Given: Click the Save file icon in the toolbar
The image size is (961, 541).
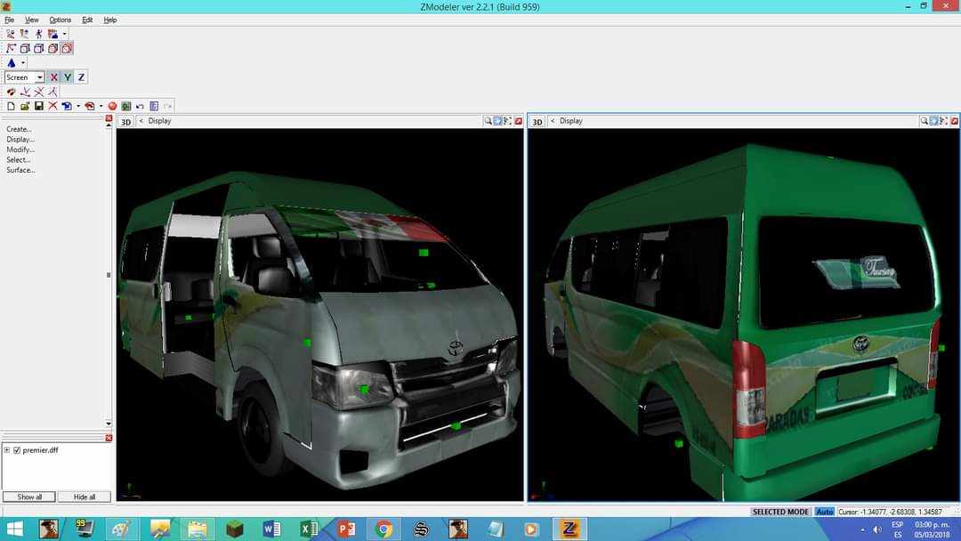Looking at the screenshot, I should [38, 106].
